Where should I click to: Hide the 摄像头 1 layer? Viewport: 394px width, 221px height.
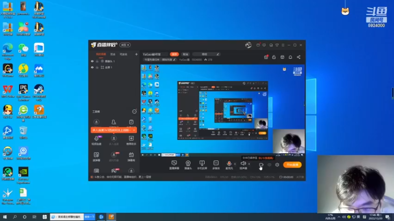point(92,61)
